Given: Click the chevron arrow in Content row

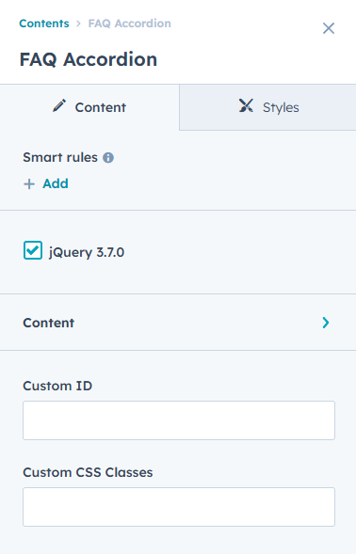Looking at the screenshot, I should [326, 323].
